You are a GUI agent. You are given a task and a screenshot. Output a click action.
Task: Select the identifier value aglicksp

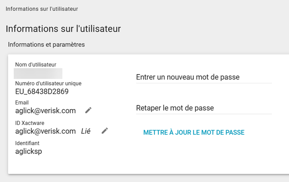tap(29, 151)
